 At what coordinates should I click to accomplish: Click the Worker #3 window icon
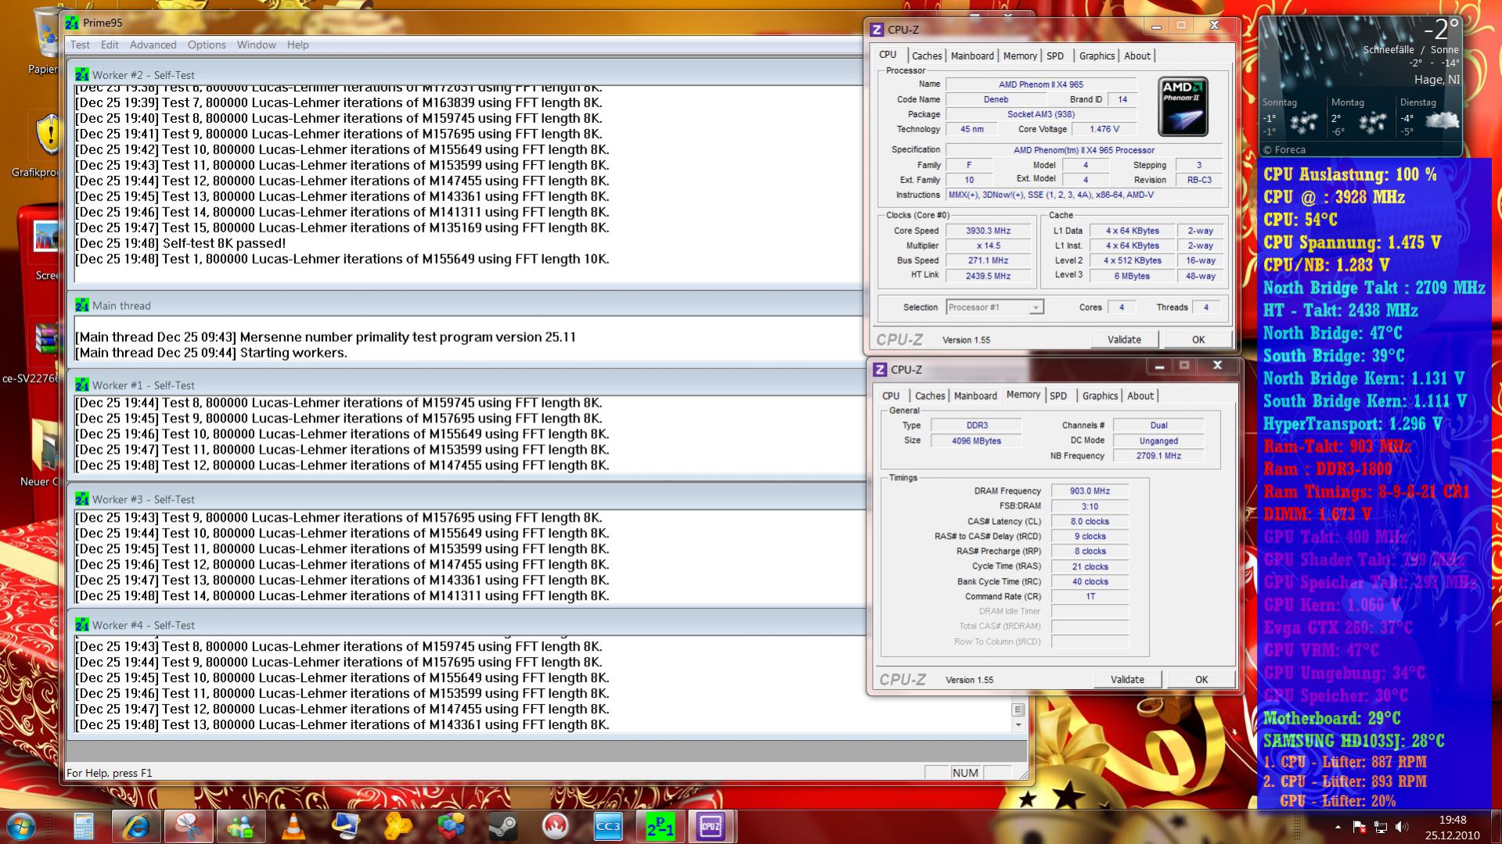(81, 499)
